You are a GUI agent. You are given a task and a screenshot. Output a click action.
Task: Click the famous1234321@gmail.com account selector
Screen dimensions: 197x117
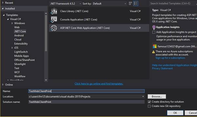click(x=175, y=46)
